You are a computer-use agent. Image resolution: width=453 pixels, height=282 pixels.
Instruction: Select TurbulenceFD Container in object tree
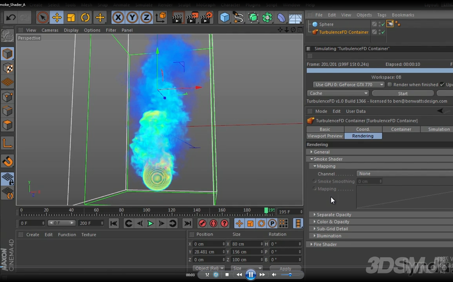click(344, 32)
